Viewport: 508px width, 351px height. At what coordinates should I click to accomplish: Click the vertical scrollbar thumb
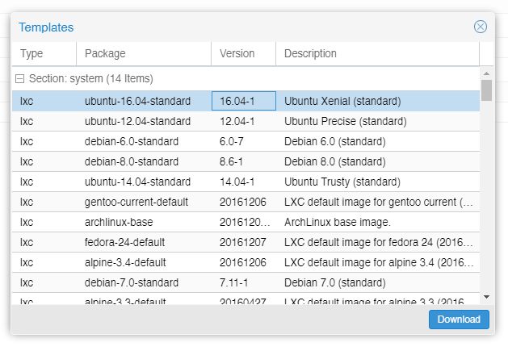tap(486, 90)
